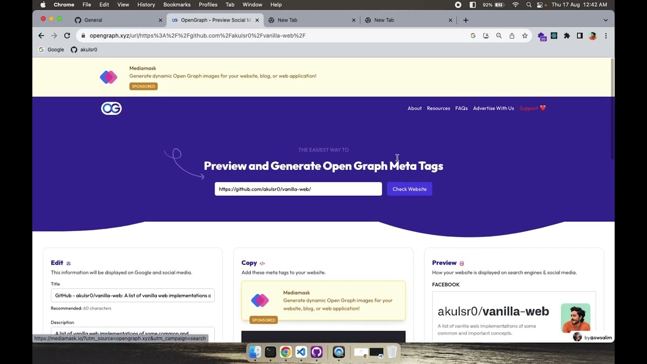Click the install app icon in address bar

click(486, 35)
